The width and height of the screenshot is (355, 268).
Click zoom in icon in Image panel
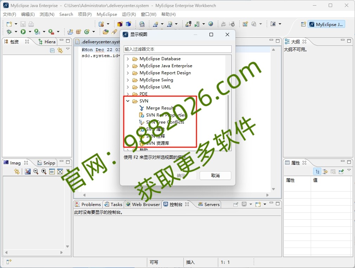[44, 172]
